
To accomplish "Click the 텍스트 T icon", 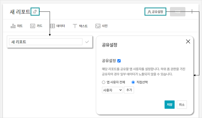I will pyautogui.click(x=75, y=26).
